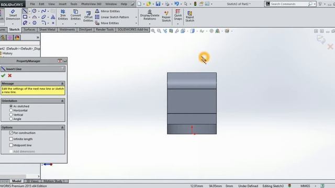Open the Render Tools tab
This screenshot has height=188, width=335.
[x=105, y=30]
